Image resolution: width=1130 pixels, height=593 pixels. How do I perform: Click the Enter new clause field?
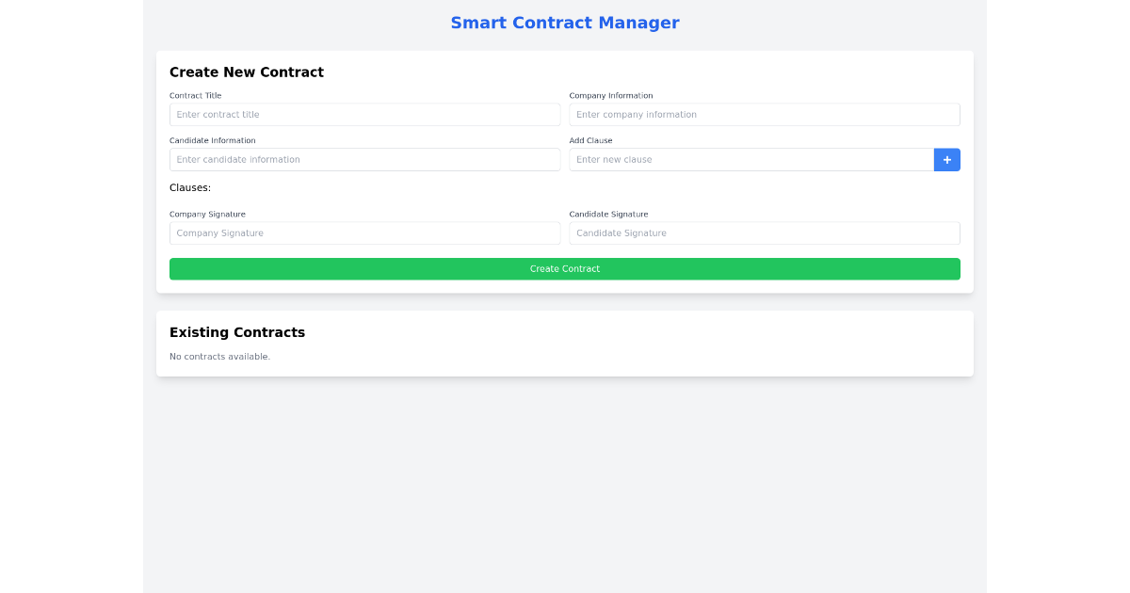(751, 159)
